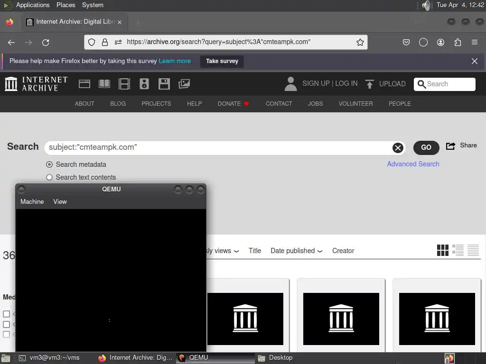Open new tab with plus button
486x364 pixels.
138,22
